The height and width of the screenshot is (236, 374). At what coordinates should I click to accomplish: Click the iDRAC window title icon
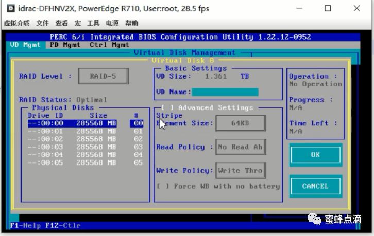click(x=10, y=8)
